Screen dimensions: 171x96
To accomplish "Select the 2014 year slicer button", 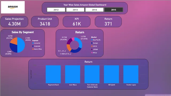I will 94,10.
